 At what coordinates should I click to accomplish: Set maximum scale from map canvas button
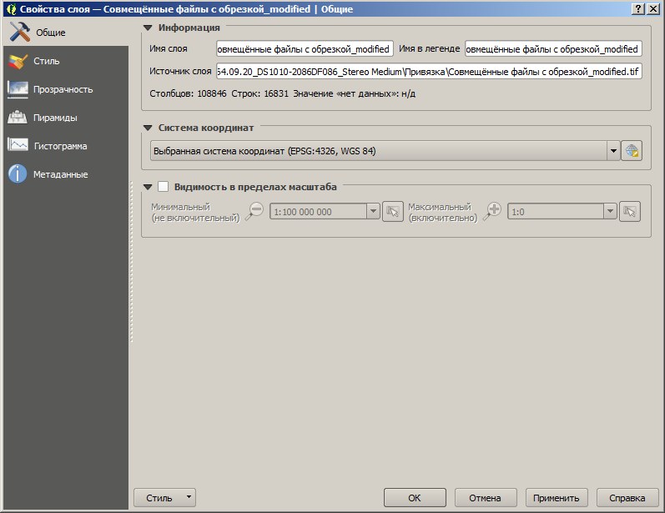pos(630,211)
